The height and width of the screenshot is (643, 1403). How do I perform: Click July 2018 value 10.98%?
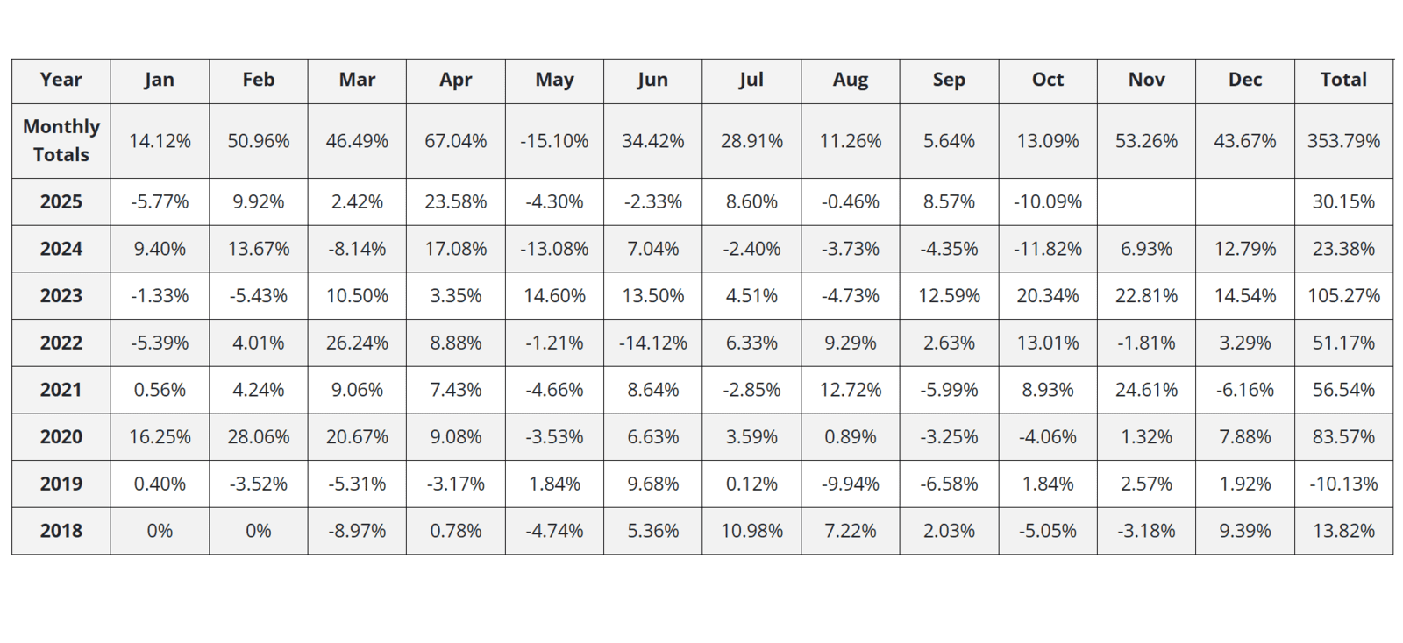click(x=751, y=531)
